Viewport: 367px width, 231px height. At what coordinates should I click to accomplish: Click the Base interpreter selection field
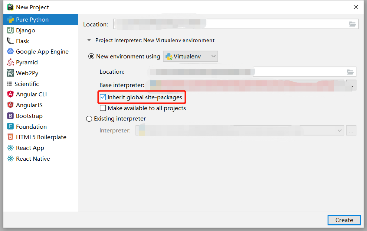(x=247, y=85)
